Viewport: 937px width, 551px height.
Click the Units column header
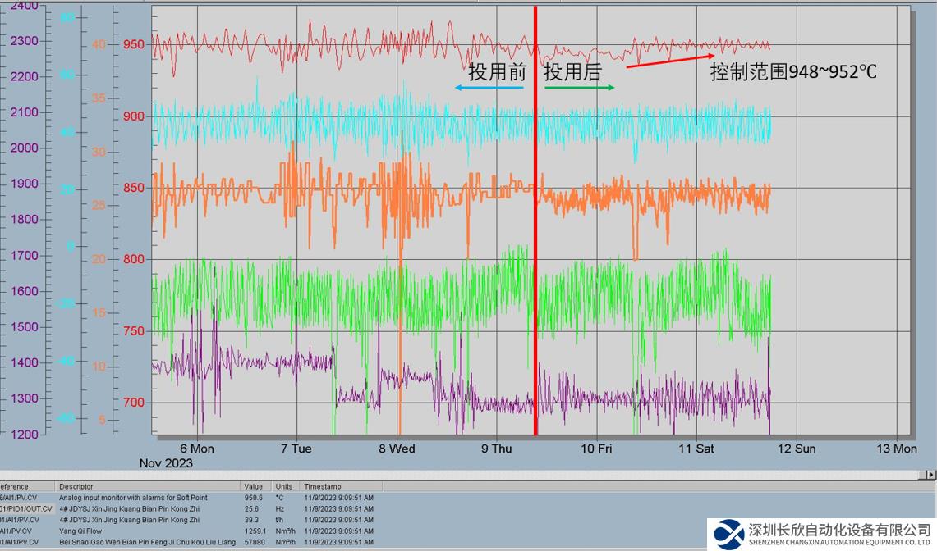tap(284, 486)
